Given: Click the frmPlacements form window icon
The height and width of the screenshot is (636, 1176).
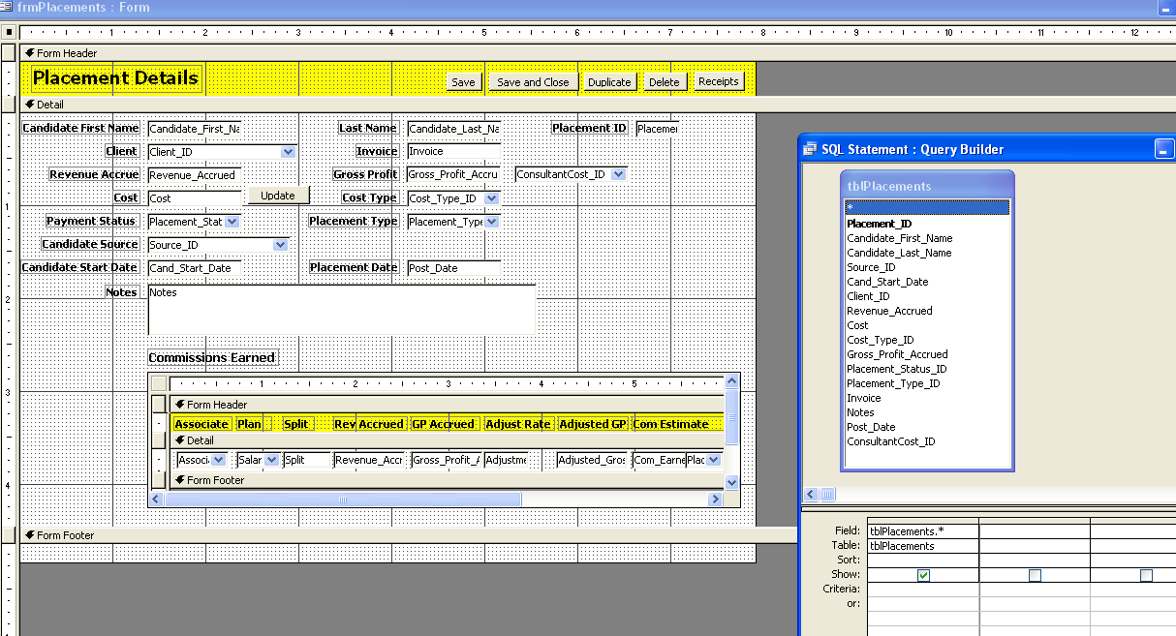Looking at the screenshot, I should (x=8, y=7).
